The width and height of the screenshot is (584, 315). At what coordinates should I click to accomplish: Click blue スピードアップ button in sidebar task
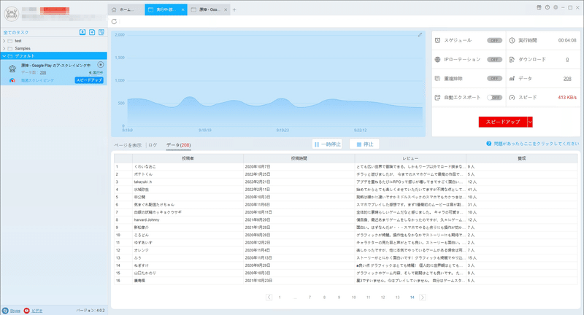coord(89,80)
